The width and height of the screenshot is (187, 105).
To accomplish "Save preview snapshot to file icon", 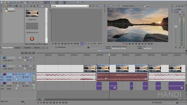I will [x=148, y=6].
